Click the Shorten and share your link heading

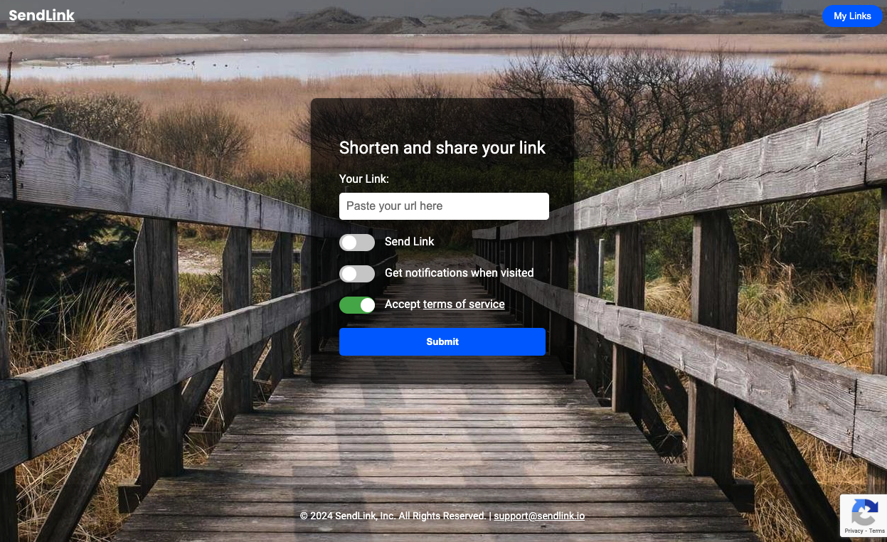[442, 148]
